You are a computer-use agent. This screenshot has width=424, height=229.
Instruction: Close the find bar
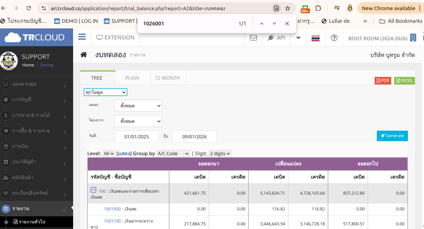coord(287,24)
